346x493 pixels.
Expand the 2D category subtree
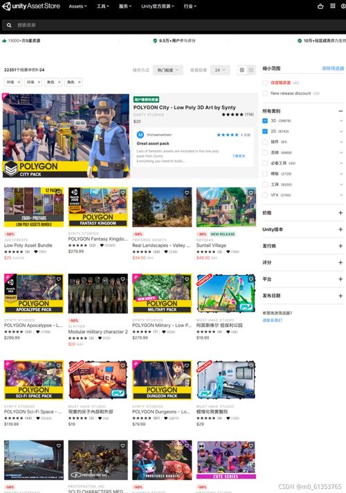(341, 131)
